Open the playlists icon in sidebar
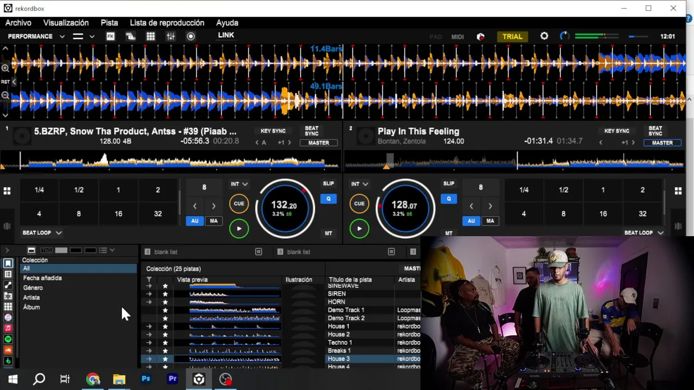The height and width of the screenshot is (390, 694). click(8, 274)
